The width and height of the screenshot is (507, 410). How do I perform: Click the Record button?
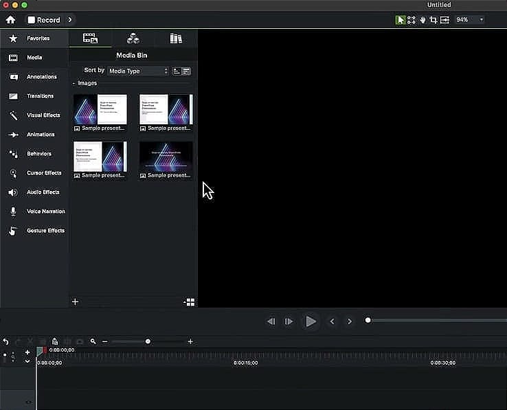tap(44, 20)
